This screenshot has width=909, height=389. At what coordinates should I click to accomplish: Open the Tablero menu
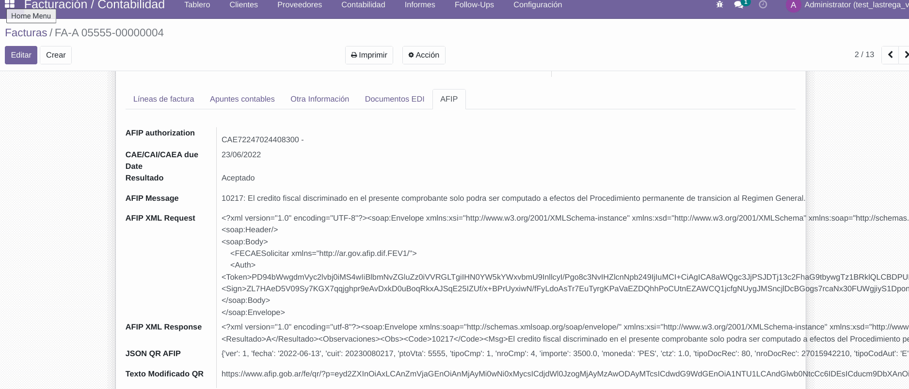[197, 5]
